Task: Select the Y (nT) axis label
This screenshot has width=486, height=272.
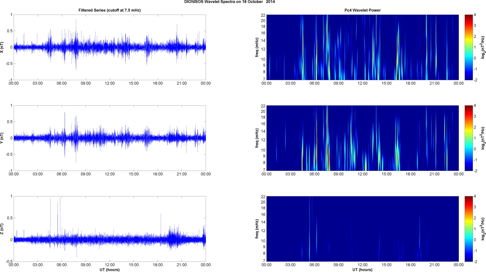Action: [x=2, y=138]
